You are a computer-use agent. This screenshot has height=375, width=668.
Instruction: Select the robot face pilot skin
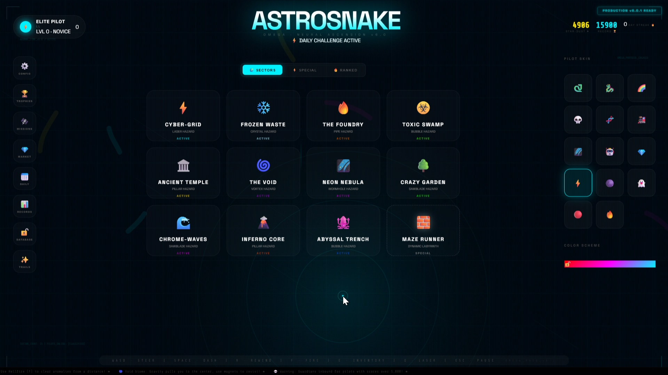click(x=610, y=152)
